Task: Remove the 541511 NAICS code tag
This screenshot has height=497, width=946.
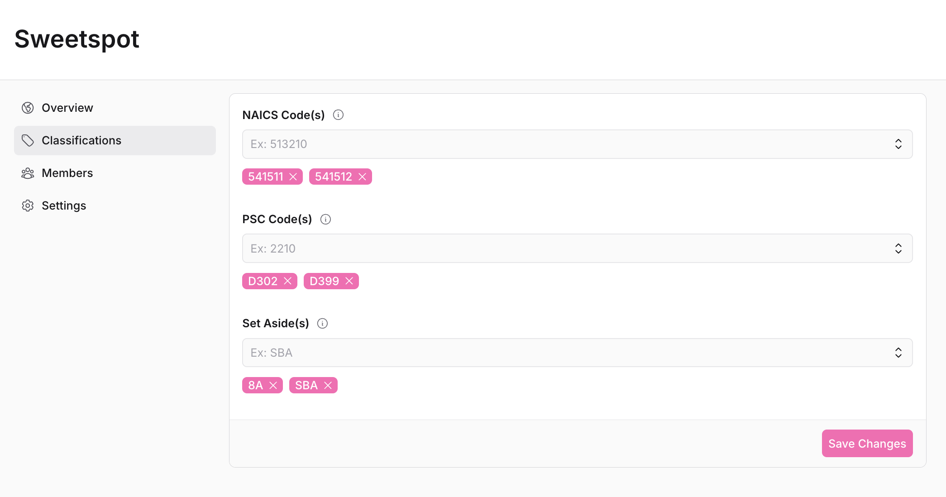Action: [x=293, y=177]
